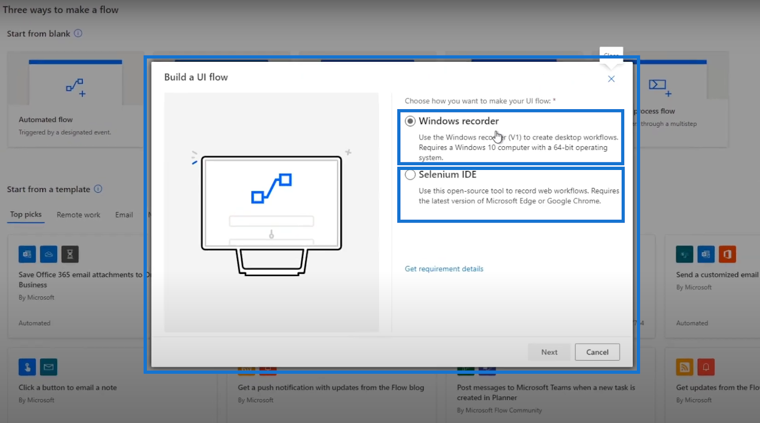Click the hourglass icon on the Save Office 365 card
This screenshot has width=760, height=423.
click(70, 254)
